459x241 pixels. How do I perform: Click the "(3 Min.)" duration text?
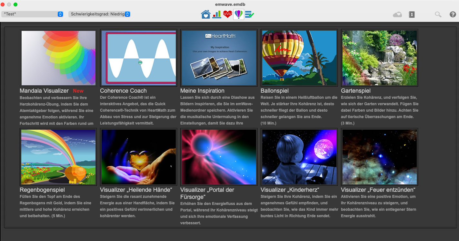(347, 123)
